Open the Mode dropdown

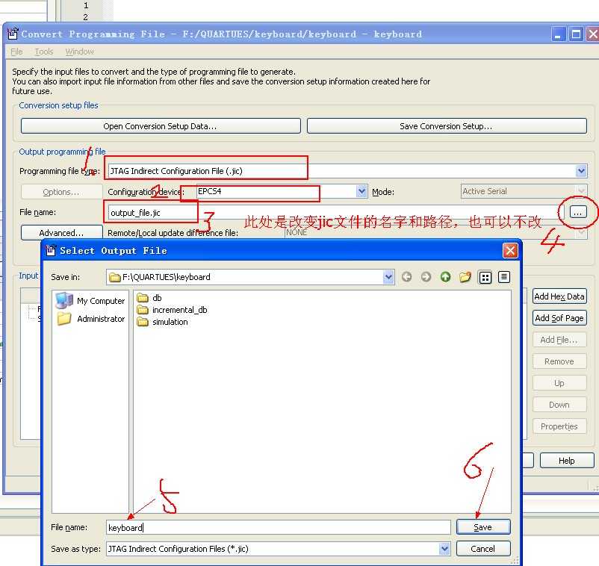pyautogui.click(x=581, y=190)
